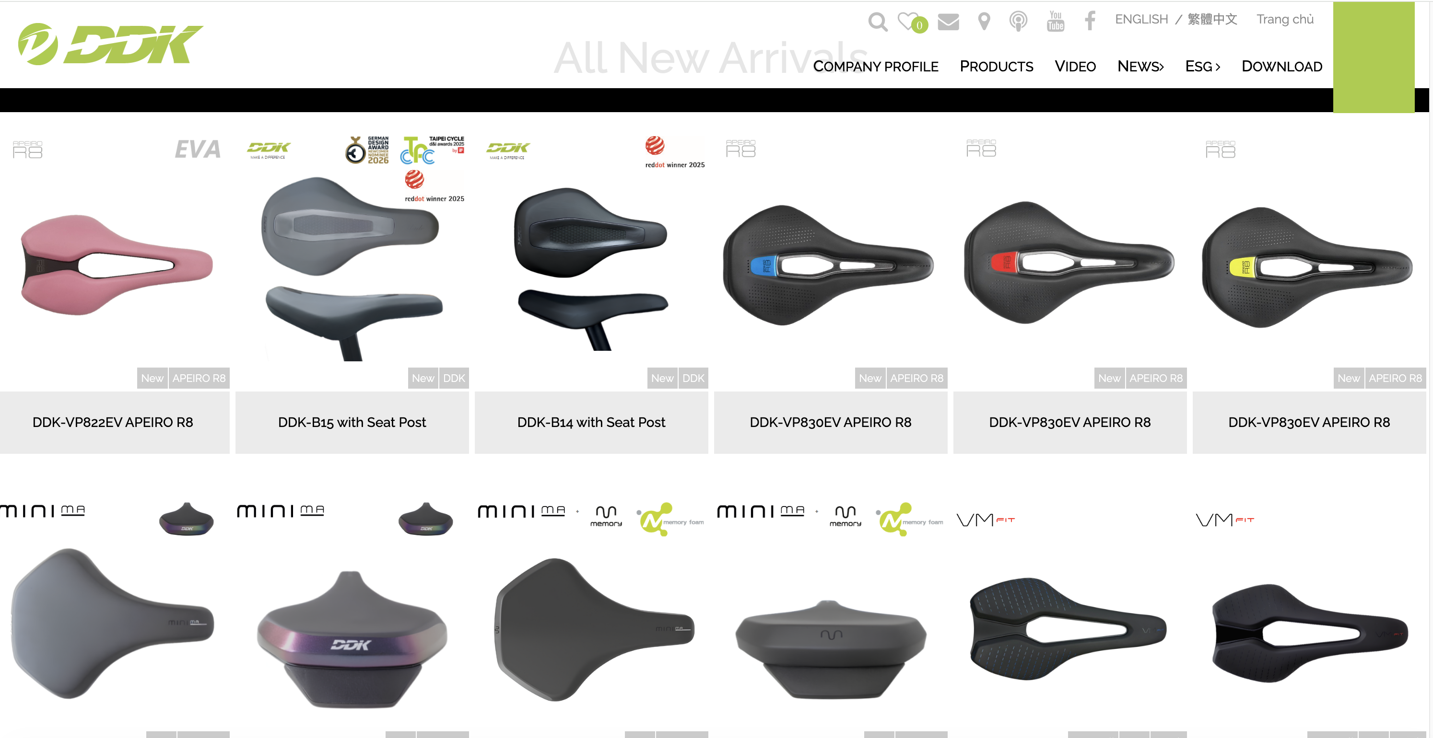This screenshot has width=1433, height=738.
Task: Open the red-accent VP830EV saddle image
Action: click(x=1069, y=262)
